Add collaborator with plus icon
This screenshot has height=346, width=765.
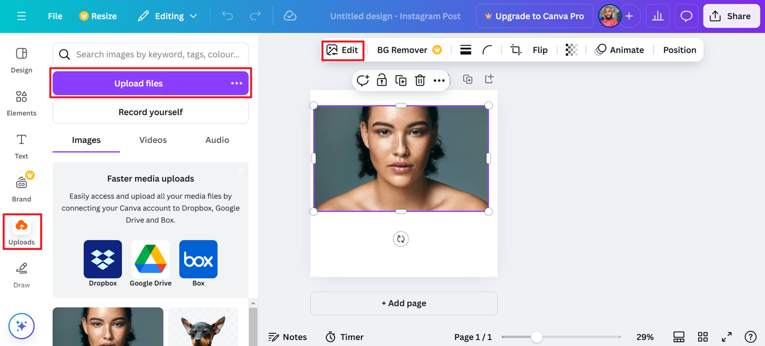(x=629, y=16)
